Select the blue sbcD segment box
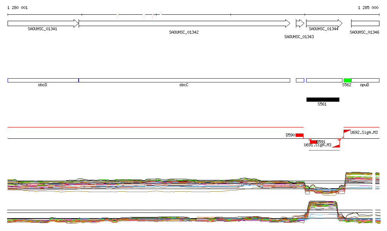The width and height of the screenshot is (387, 231). [x=43, y=80]
